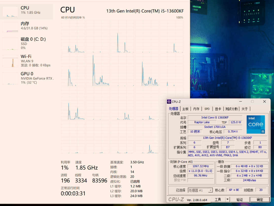
Task: Click the 扩展型号 value B7
Action: point(228,147)
